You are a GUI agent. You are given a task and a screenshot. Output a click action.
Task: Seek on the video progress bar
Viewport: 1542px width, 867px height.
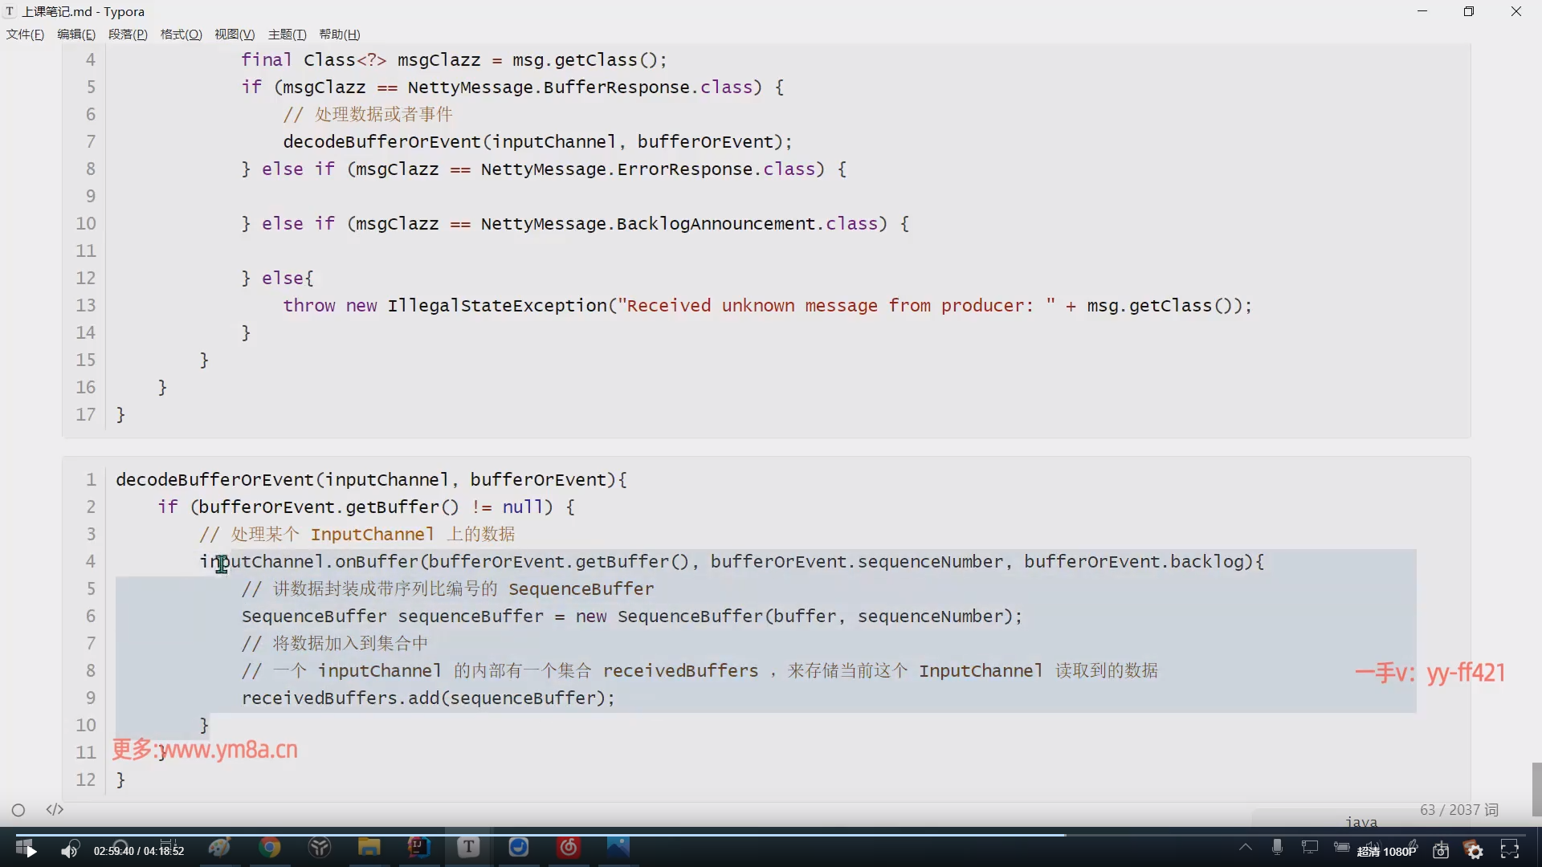point(771,835)
